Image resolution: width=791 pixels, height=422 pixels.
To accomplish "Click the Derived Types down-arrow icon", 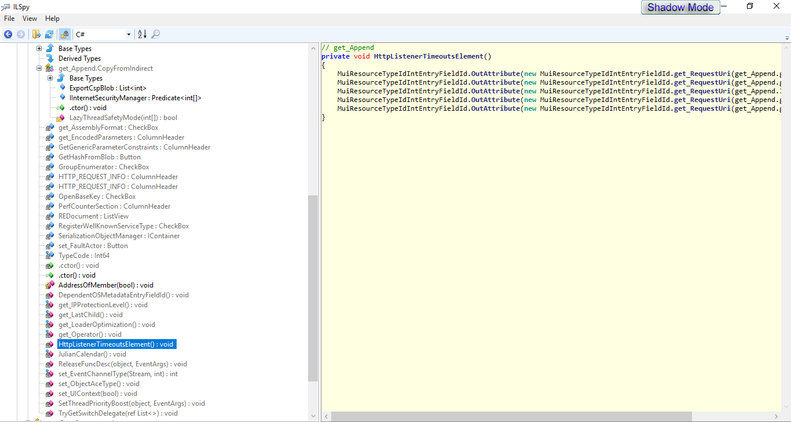I will pyautogui.click(x=50, y=59).
